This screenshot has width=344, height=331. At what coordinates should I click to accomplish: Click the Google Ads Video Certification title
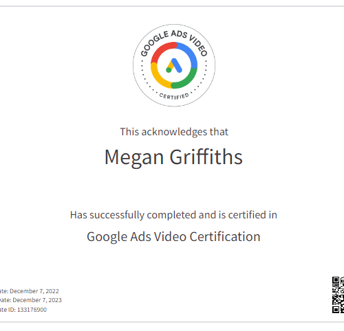click(173, 237)
